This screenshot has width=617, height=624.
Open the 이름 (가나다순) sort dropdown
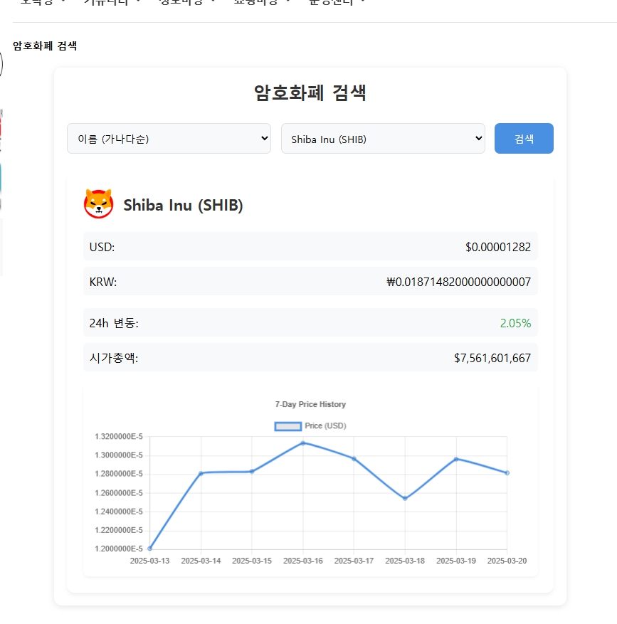click(x=169, y=139)
